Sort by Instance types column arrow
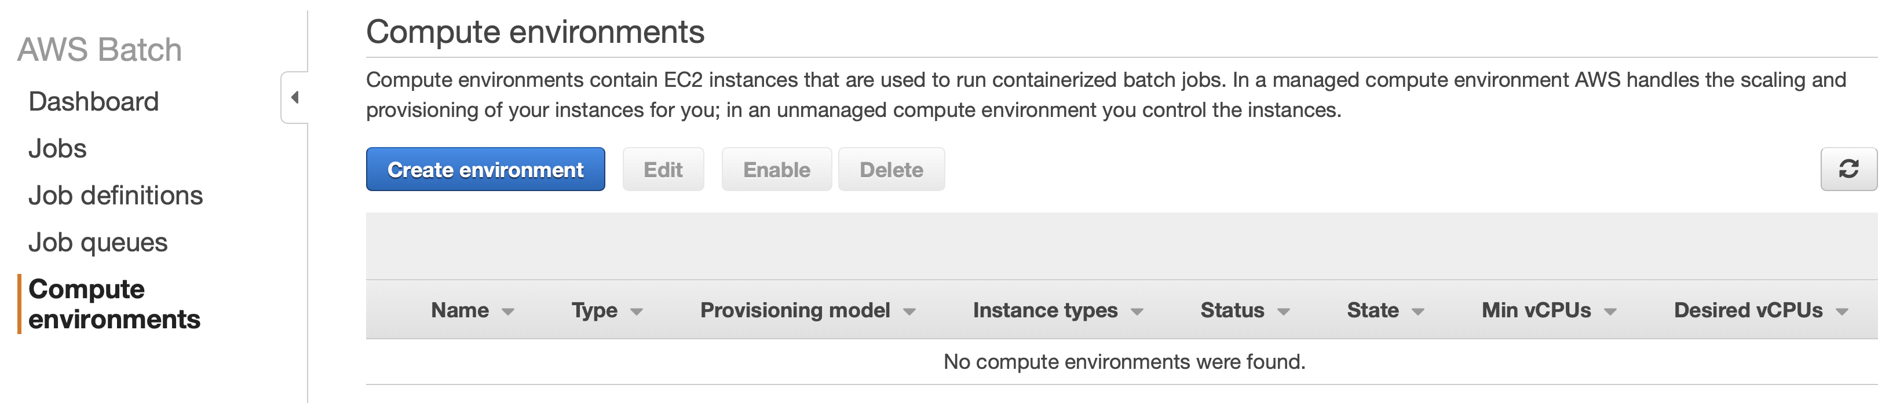This screenshot has height=403, width=1900. (1137, 312)
